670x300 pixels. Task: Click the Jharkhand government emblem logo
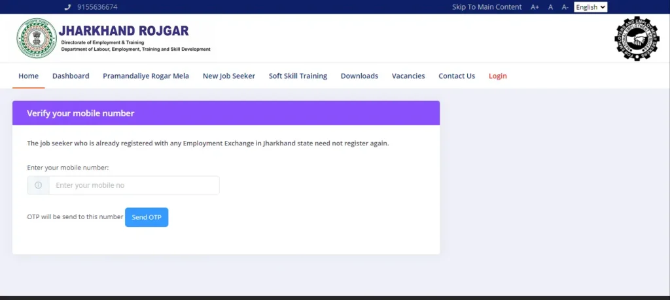37,38
